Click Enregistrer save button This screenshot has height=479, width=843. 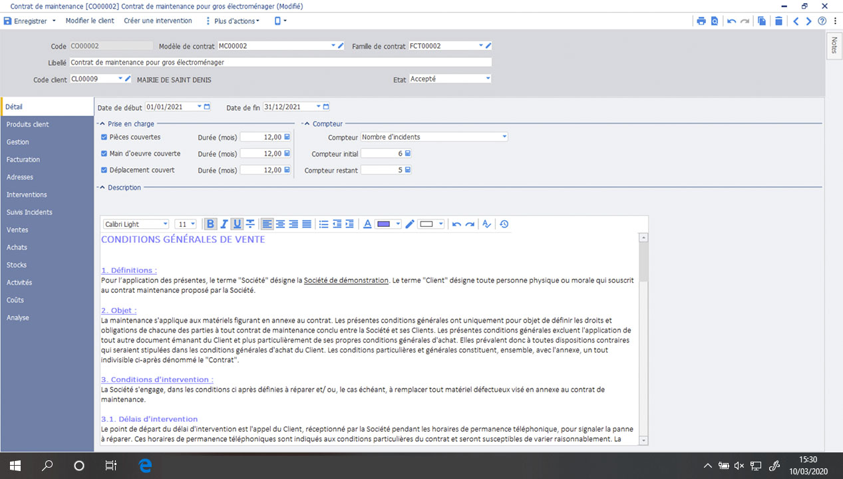26,21
